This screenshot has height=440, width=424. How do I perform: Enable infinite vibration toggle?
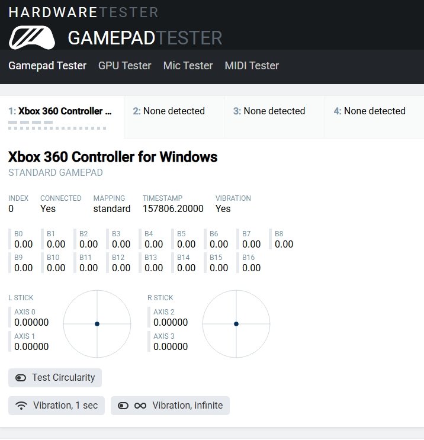pyautogui.click(x=123, y=406)
